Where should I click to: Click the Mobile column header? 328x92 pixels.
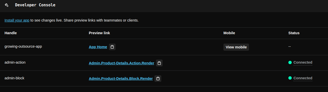coord(229,33)
